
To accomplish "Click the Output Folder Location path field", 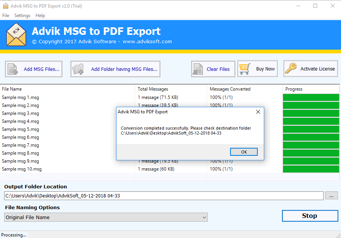I will pyautogui.click(x=164, y=196).
